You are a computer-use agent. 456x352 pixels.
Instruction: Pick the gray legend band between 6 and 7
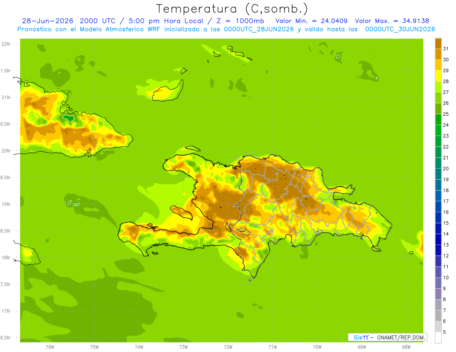438,316
